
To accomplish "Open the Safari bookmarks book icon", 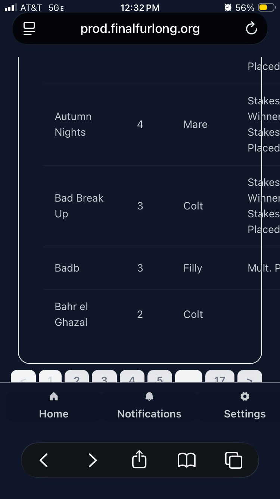I will (186, 460).
